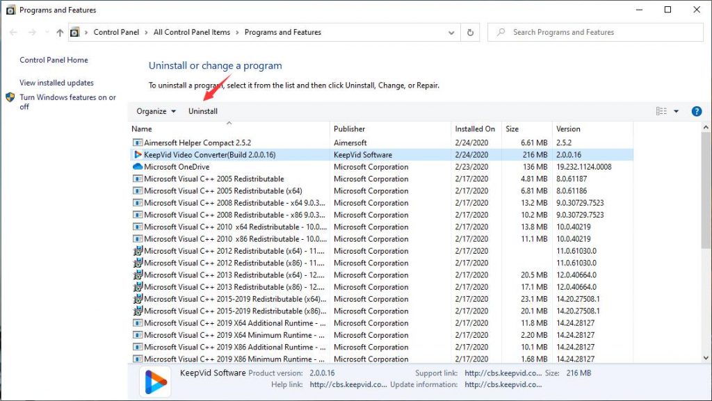Click the Control Panel breadcrumb
The width and height of the screenshot is (712, 401).
tap(116, 32)
